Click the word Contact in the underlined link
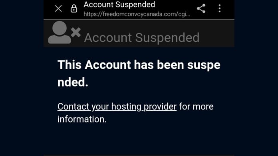Image resolution: width=278 pixels, height=156 pixels. point(73,107)
